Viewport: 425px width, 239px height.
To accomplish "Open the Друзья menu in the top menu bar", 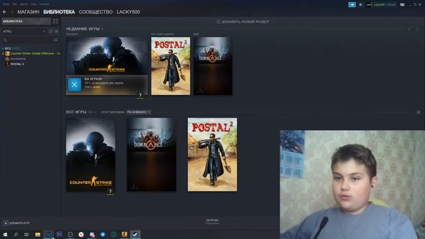I will click(24, 4).
